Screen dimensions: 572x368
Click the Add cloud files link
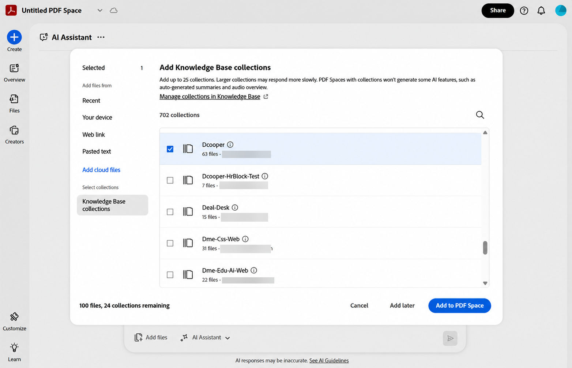pos(101,170)
